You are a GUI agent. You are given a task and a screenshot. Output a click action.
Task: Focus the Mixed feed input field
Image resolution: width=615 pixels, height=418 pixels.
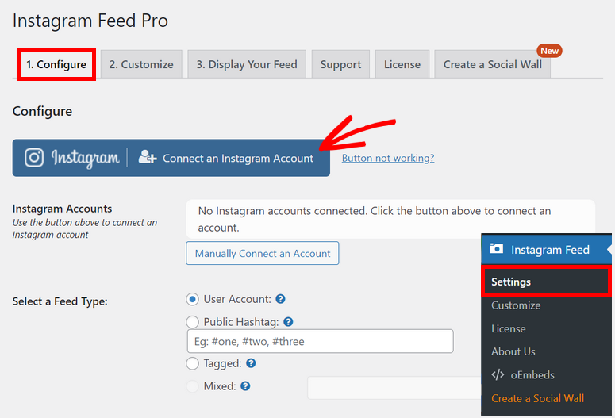point(394,388)
